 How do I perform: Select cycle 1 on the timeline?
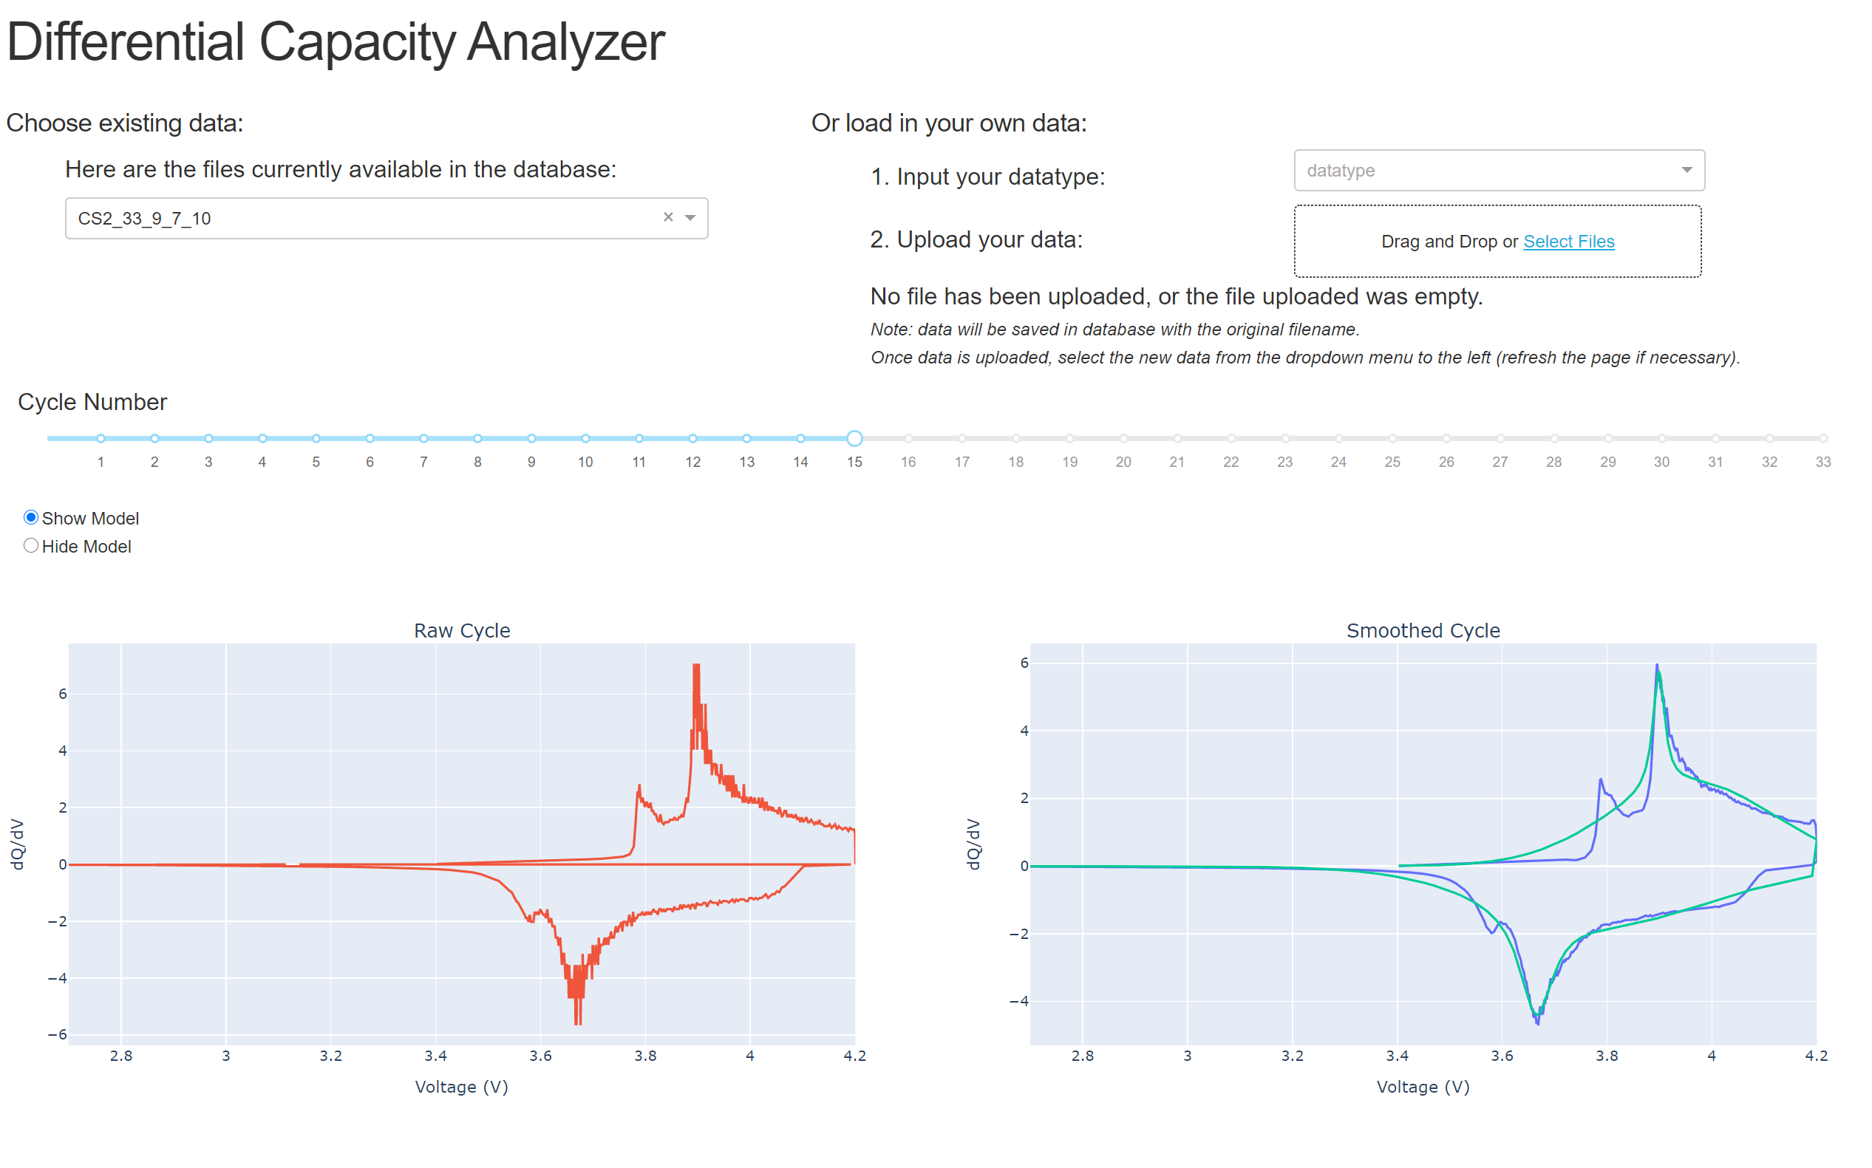tap(100, 436)
